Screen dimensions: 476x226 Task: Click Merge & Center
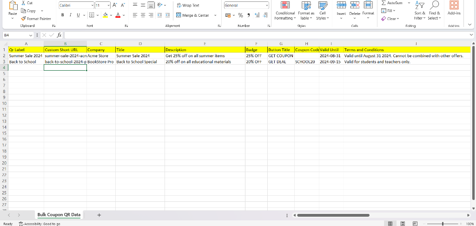coord(193,15)
